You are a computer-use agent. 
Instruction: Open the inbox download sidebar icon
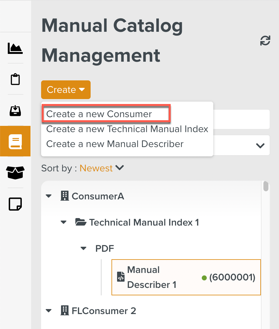[15, 111]
